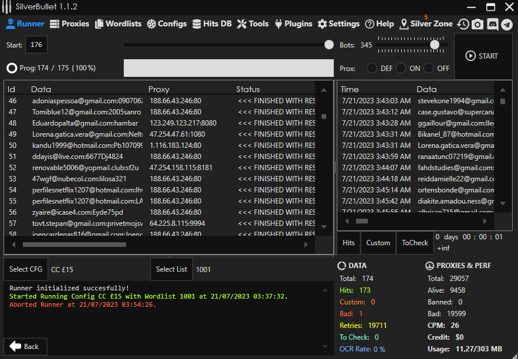Click proxy cell 123.249.123.217:8080

click(183, 123)
